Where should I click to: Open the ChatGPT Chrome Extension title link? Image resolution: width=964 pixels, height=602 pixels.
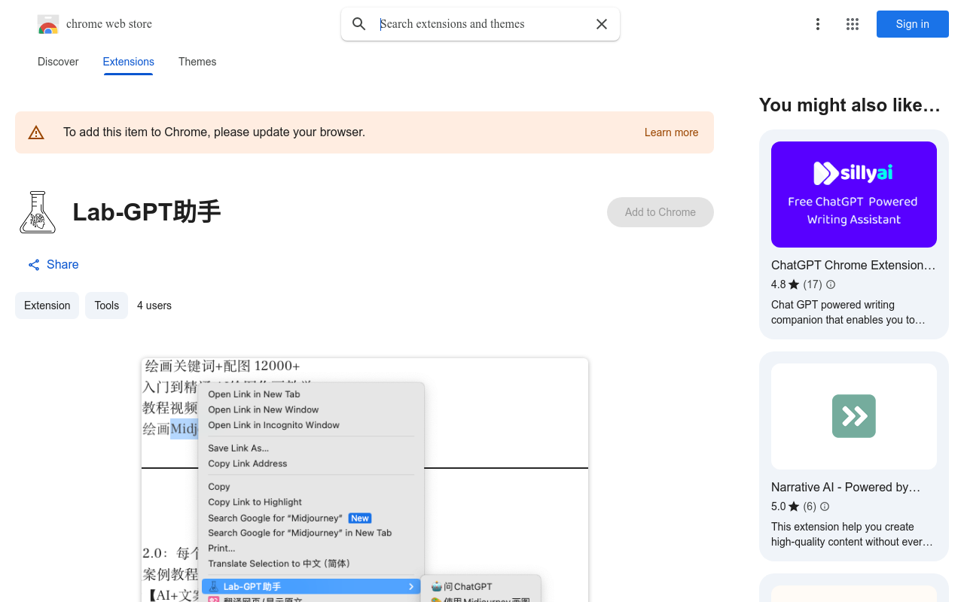[853, 265]
